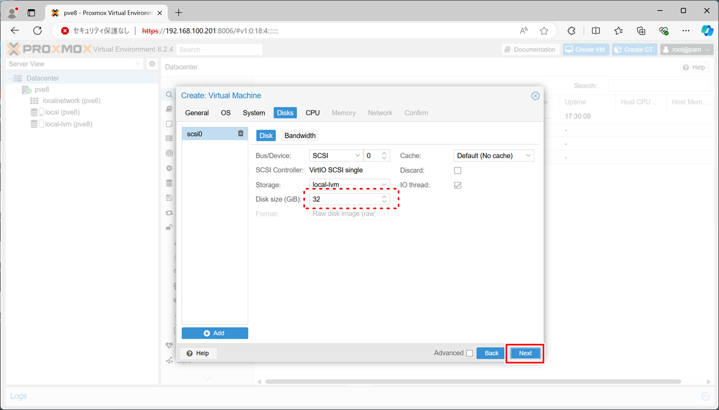Screen dimensions: 719x410
Task: Expand the Logs panel with arrow icon
Action: 706,397
